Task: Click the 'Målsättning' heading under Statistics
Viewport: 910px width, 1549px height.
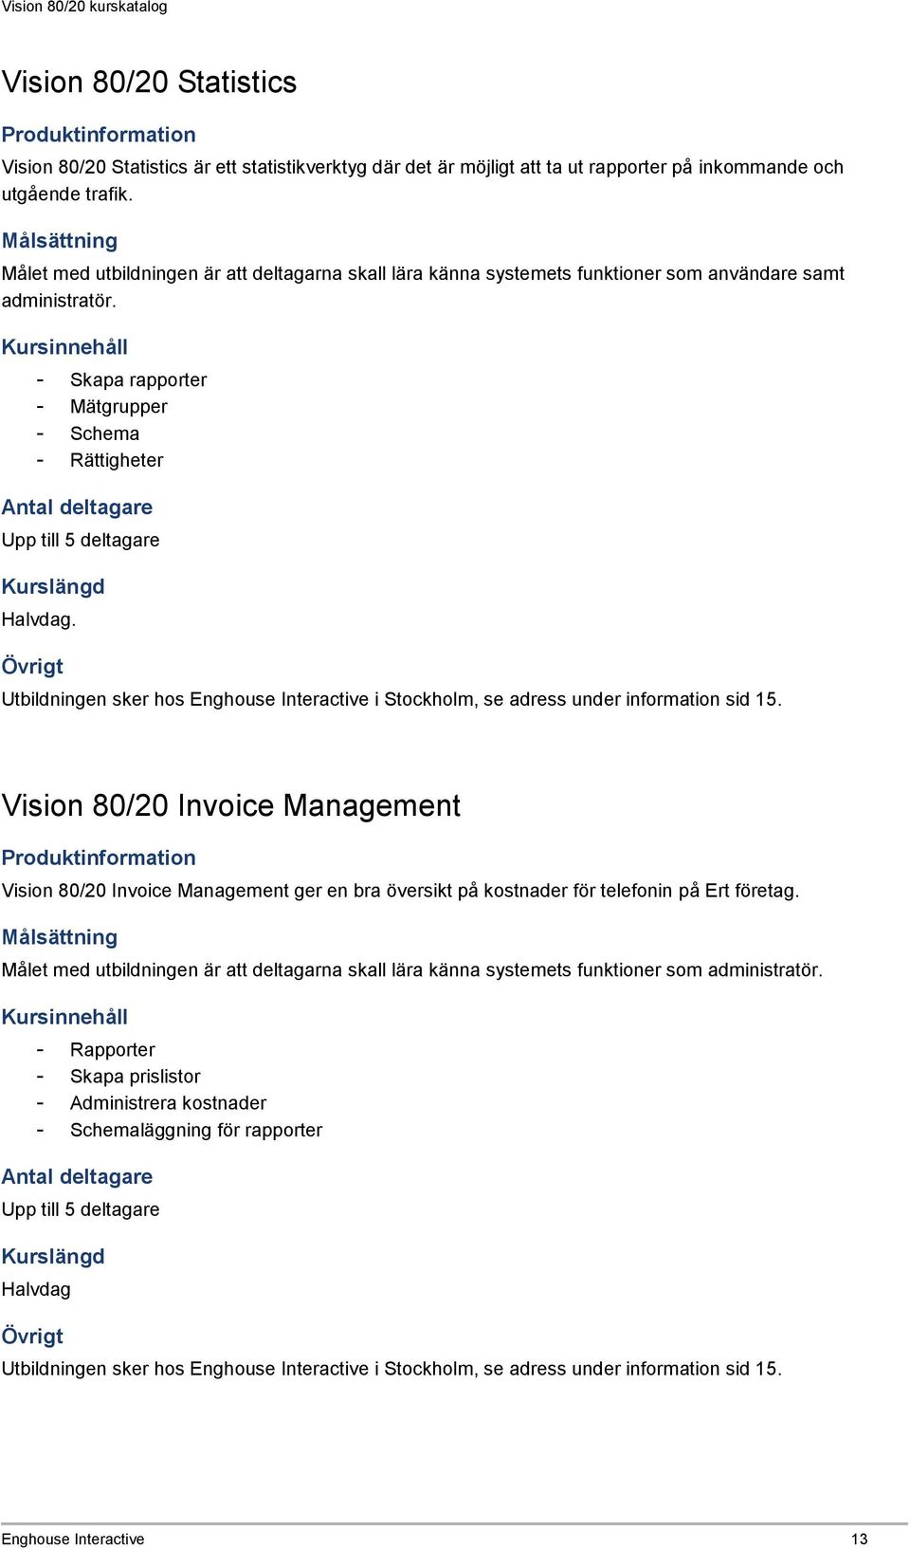Action: click(60, 241)
